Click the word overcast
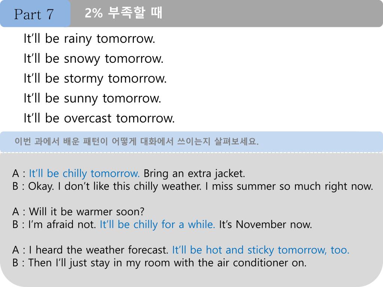The width and height of the screenshot is (383, 287). tap(88, 118)
